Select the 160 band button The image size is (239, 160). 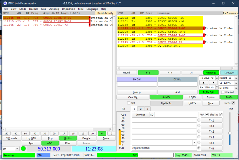6,134
